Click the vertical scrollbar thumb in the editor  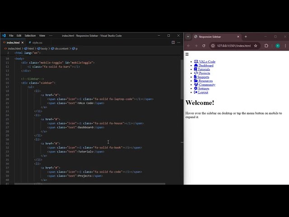point(182,80)
